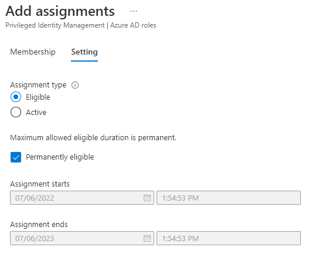The height and width of the screenshot is (254, 312).
Task: Select the Eligible assignment type
Action: pos(16,97)
